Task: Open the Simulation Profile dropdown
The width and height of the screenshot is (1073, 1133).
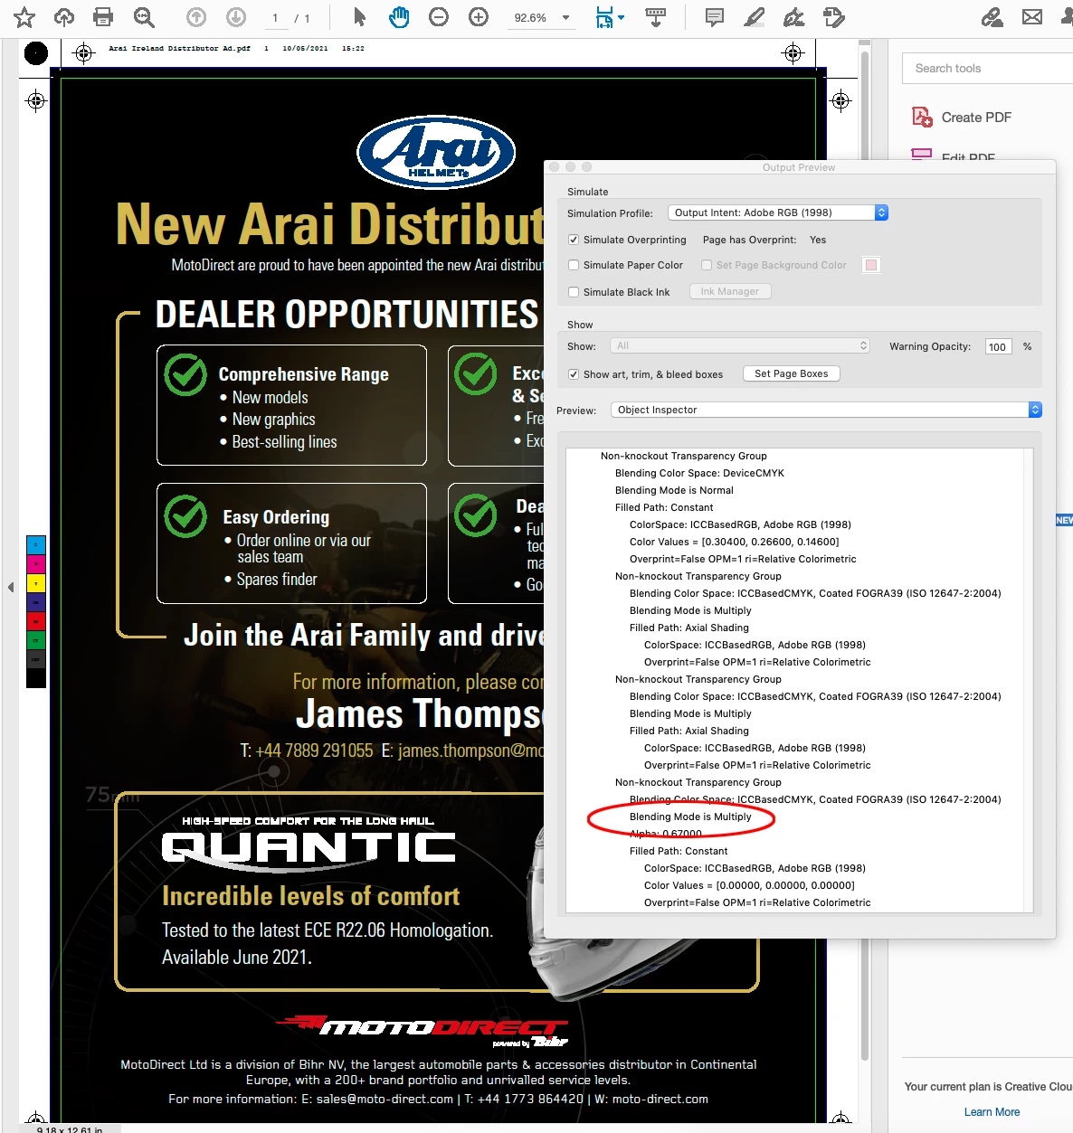Action: [778, 212]
